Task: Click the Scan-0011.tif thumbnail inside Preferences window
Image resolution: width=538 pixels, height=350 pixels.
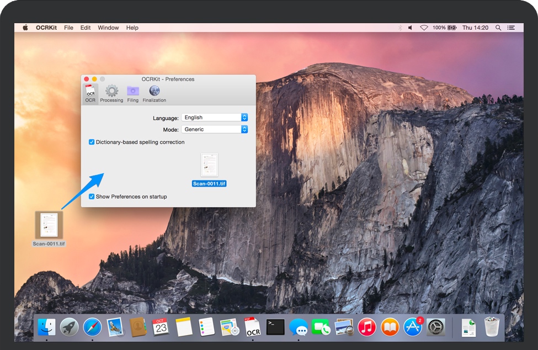Action: tap(209, 165)
